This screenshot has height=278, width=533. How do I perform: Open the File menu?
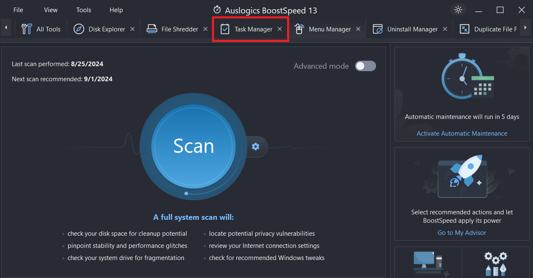pyautogui.click(x=18, y=10)
